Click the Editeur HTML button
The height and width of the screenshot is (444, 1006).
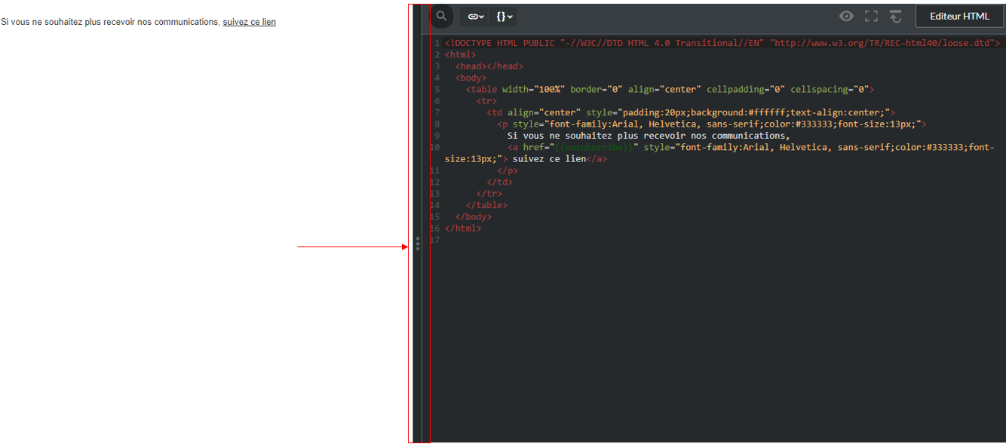(959, 16)
